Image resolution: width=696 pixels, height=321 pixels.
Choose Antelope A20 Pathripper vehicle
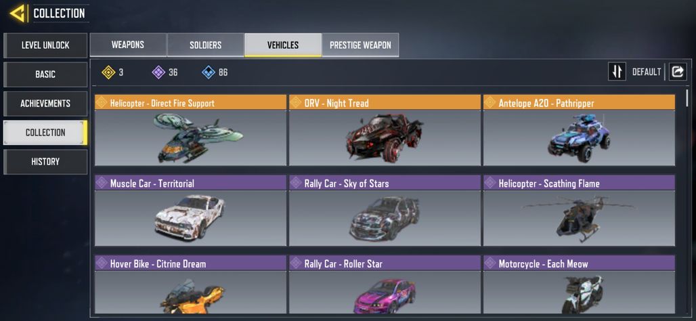[x=579, y=130]
